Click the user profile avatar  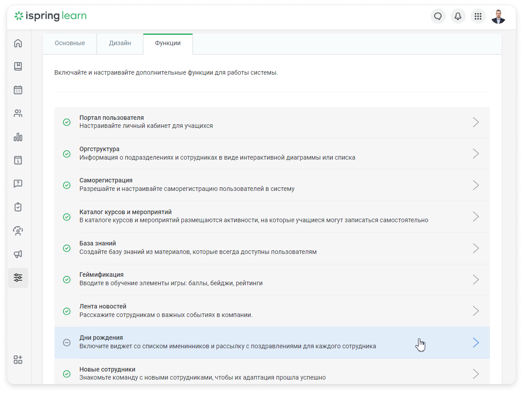[x=498, y=17]
